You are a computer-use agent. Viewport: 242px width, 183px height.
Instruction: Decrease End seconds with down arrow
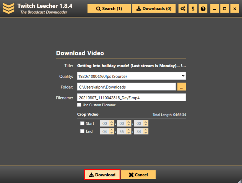click(146, 133)
